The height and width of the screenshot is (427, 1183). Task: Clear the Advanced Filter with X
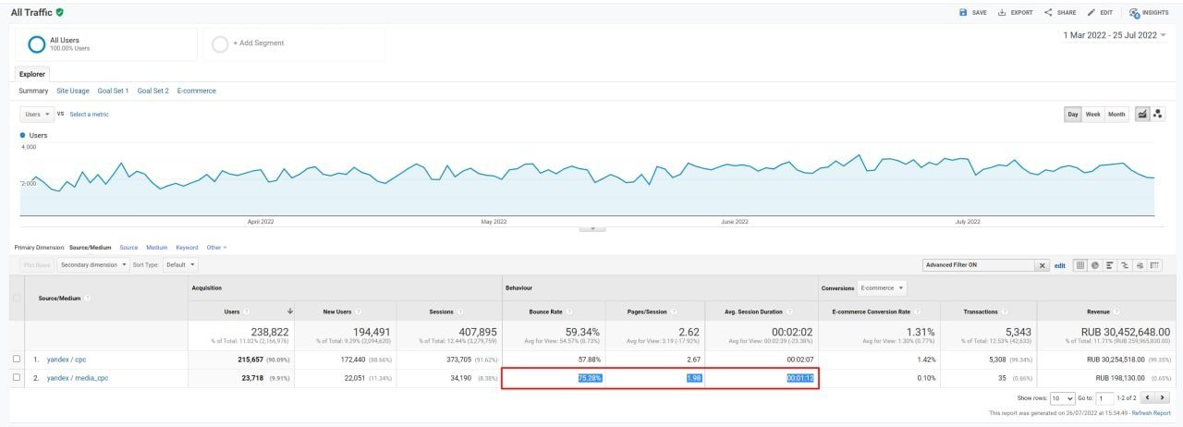tap(1043, 265)
